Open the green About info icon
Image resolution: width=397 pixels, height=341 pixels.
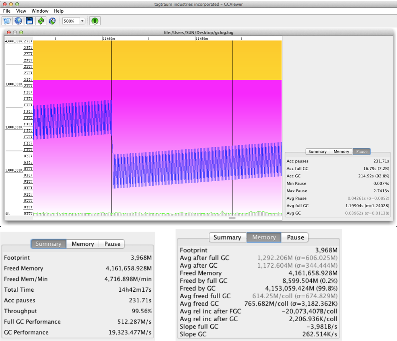coord(95,21)
